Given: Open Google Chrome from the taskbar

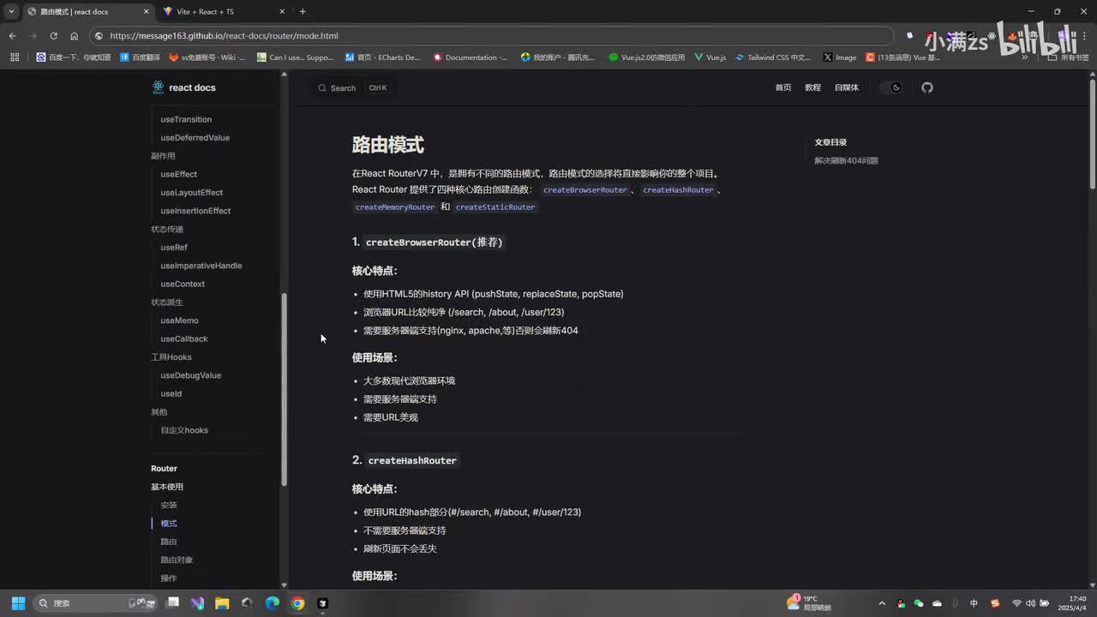Looking at the screenshot, I should (297, 603).
